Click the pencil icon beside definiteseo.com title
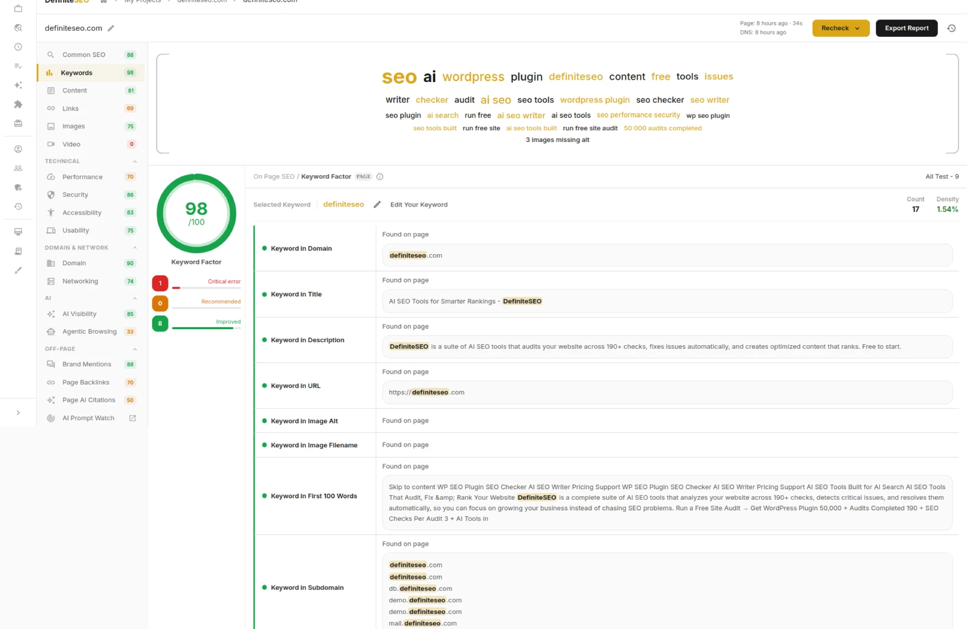967x629 pixels. (x=111, y=28)
